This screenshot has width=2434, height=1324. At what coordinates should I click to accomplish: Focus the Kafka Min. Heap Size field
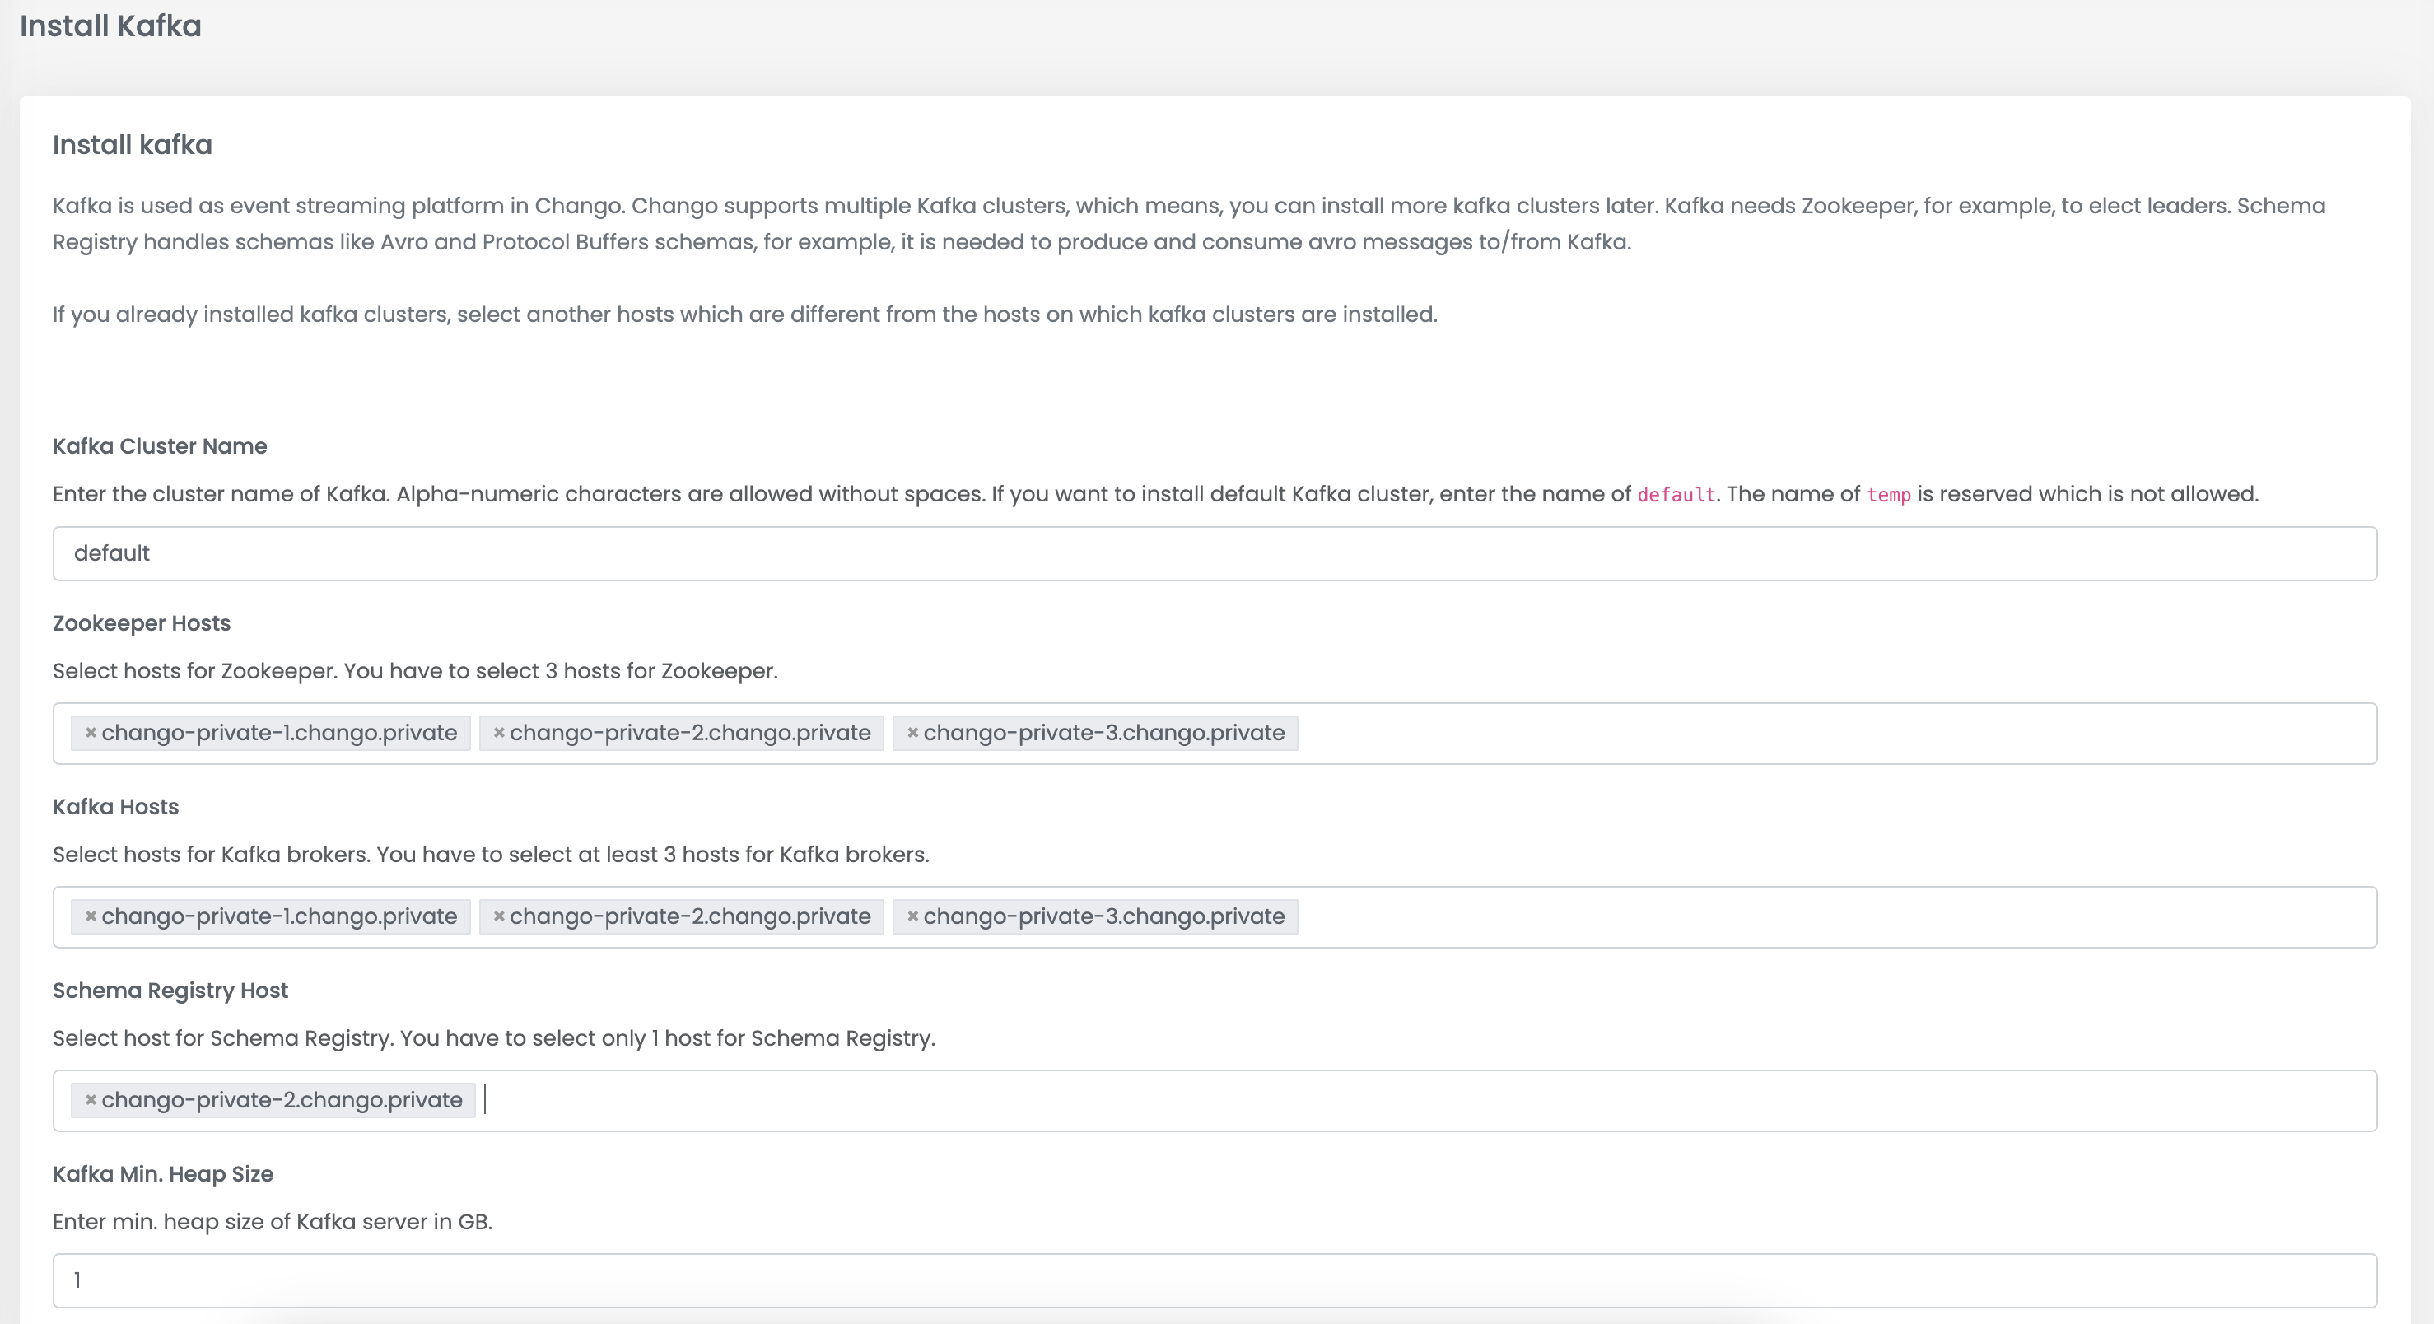point(1215,1280)
